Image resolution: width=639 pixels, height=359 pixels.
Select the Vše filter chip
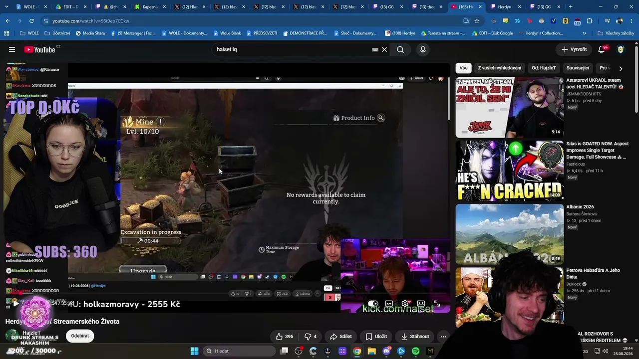464,68
